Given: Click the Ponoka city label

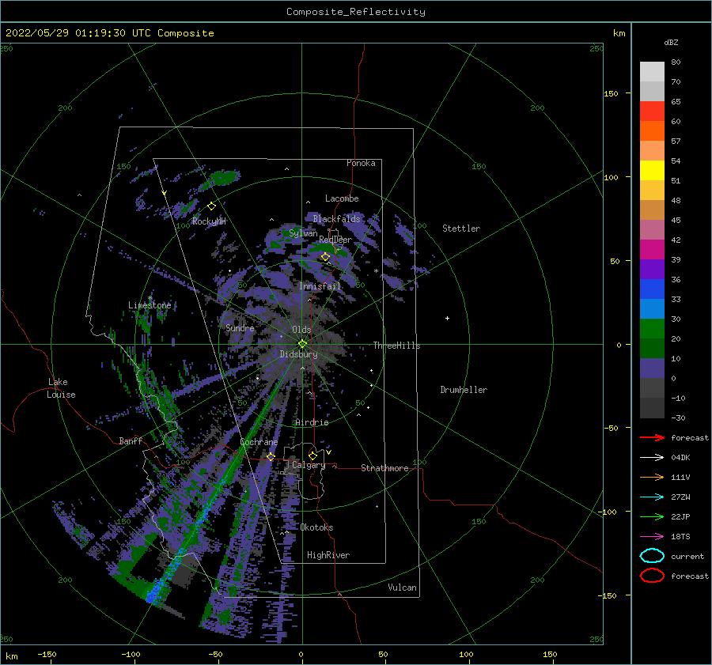Looking at the screenshot, I should pos(361,163).
